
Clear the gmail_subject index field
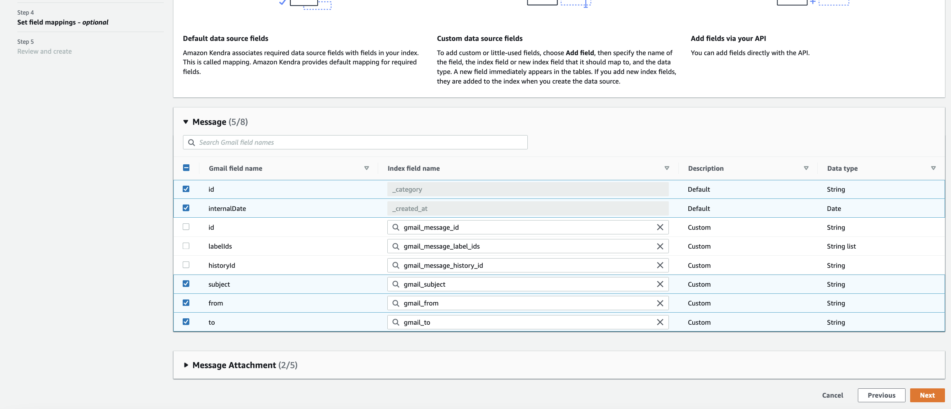pyautogui.click(x=660, y=284)
